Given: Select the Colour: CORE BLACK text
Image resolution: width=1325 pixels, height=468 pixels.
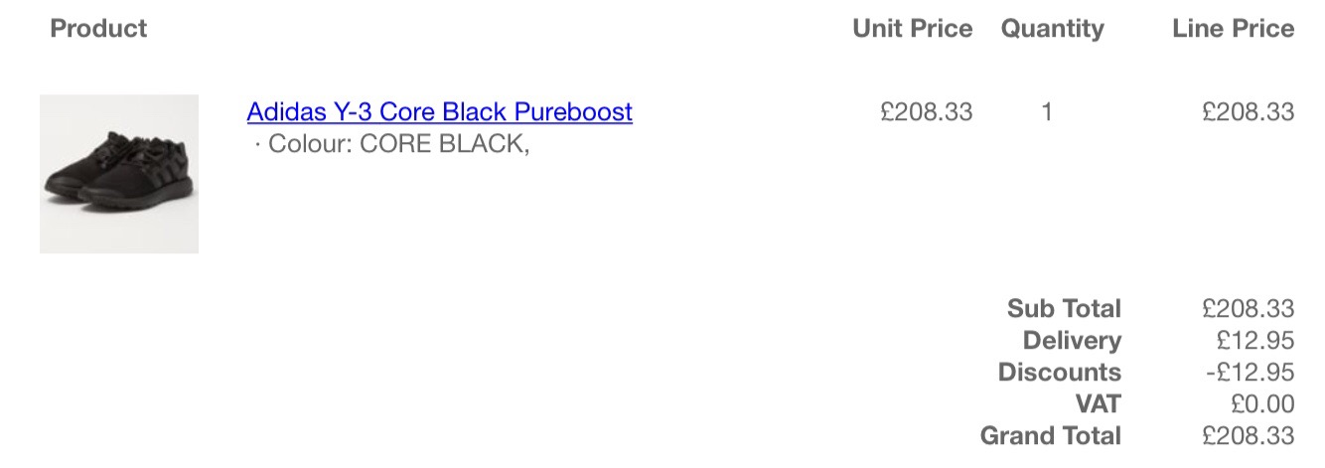Looking at the screenshot, I should (392, 144).
